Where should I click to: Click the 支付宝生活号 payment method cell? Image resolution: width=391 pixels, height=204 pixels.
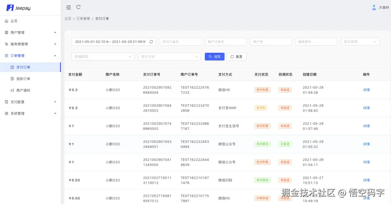tap(228, 126)
